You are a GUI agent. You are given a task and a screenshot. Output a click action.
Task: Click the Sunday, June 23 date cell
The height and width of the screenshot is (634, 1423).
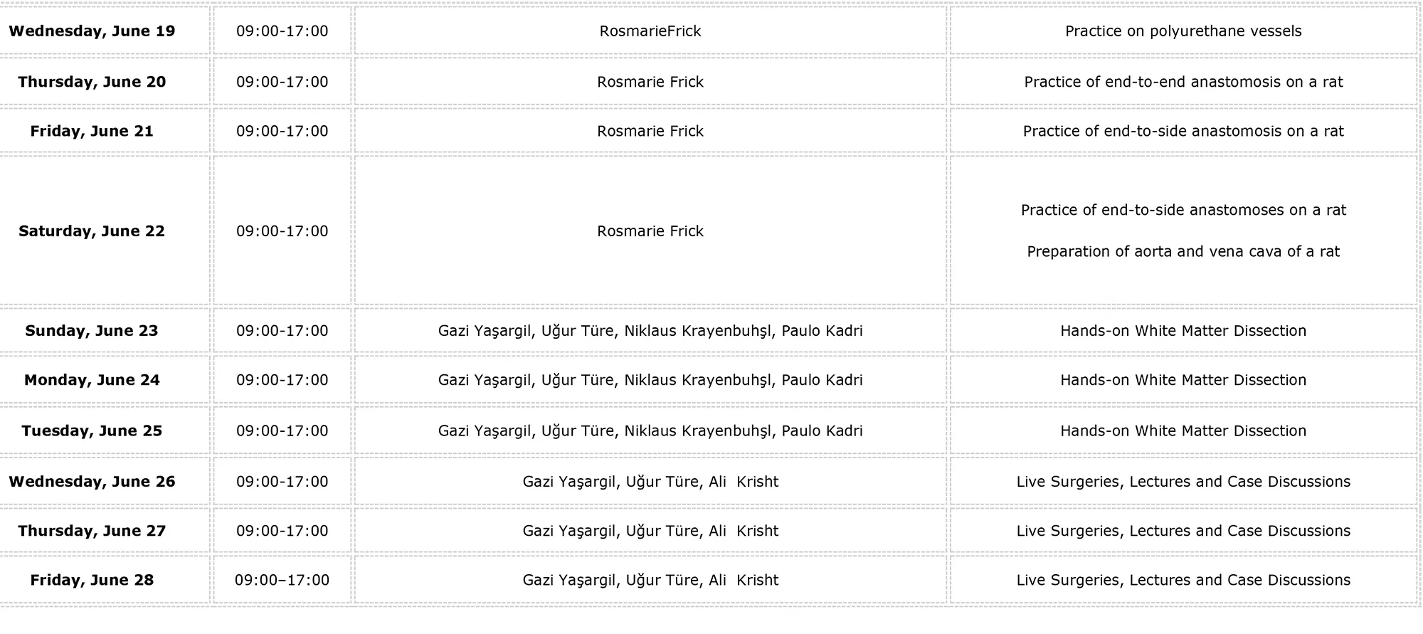(x=92, y=331)
